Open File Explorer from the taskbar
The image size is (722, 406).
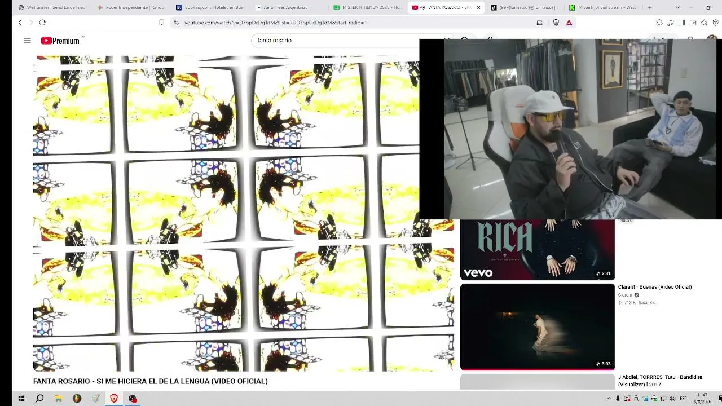coord(58,399)
